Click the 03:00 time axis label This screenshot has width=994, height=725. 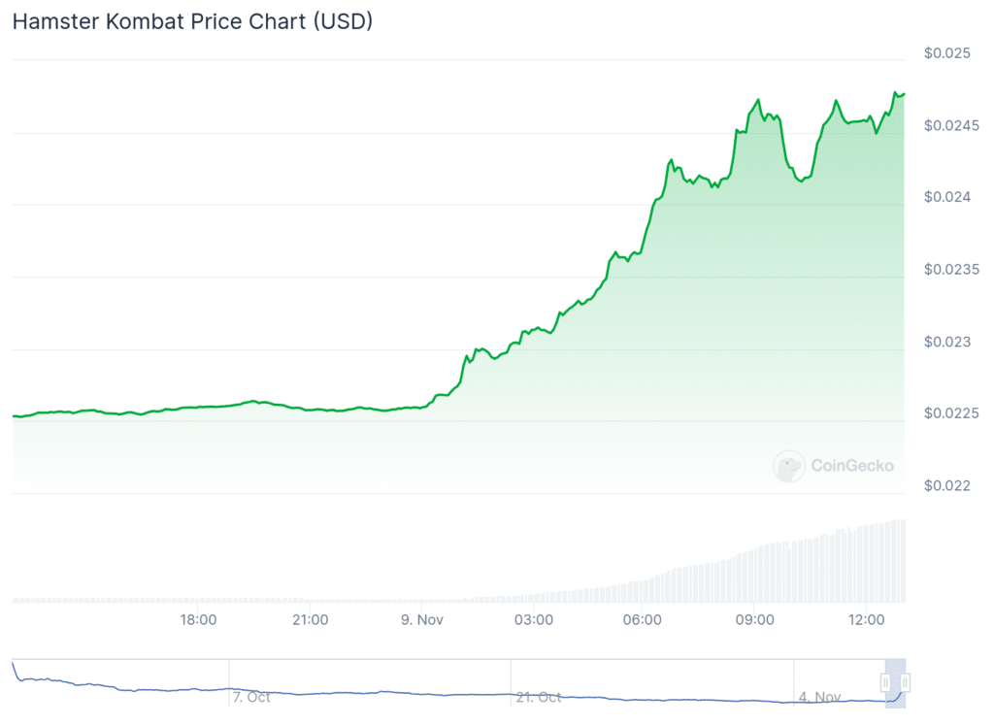point(533,619)
